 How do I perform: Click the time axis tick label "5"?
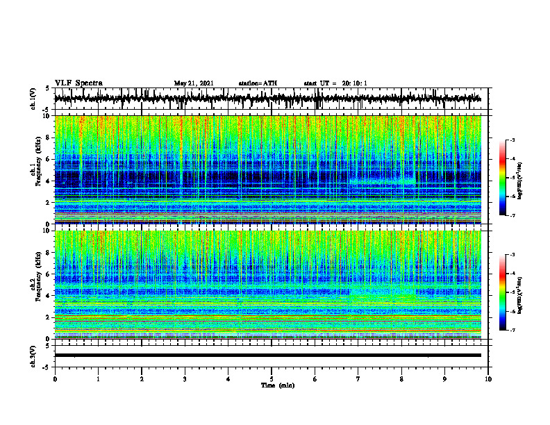272,379
